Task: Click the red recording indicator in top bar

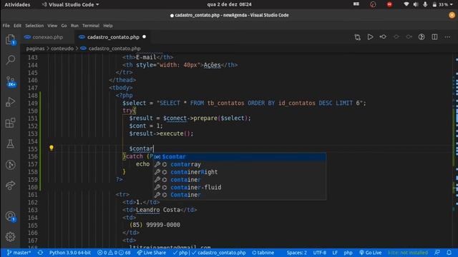Action: (x=389, y=4)
